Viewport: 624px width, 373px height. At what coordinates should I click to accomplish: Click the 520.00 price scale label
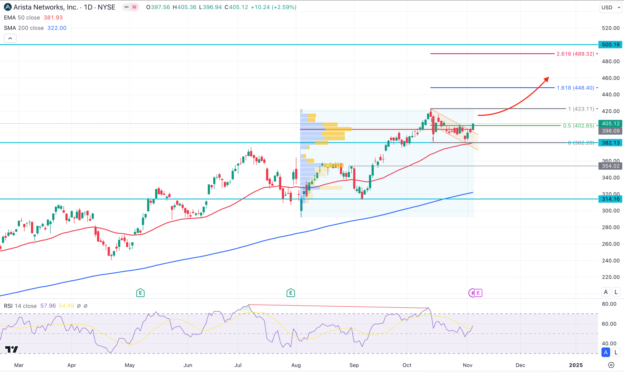[611, 28]
